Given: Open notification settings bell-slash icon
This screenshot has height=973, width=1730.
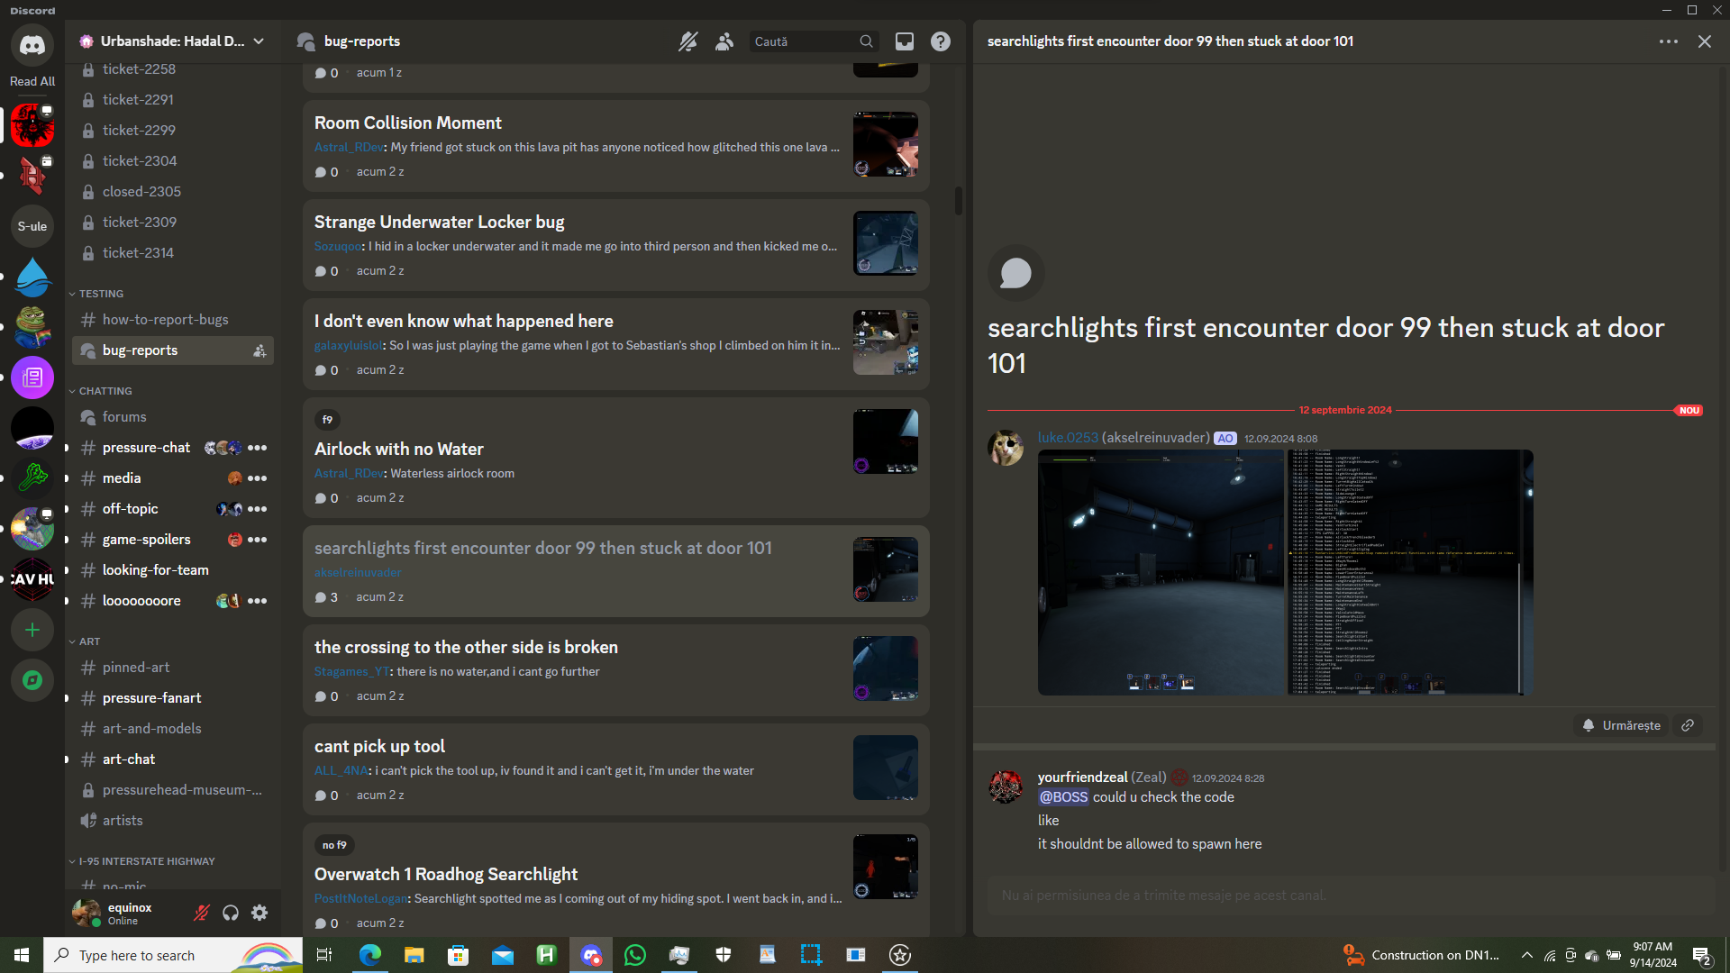Looking at the screenshot, I should (687, 41).
